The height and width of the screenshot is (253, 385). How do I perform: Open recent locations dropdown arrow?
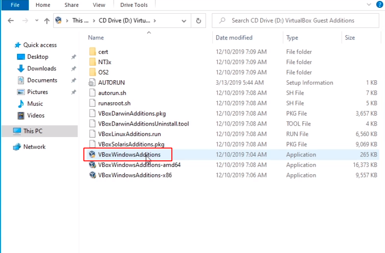tap(37, 21)
